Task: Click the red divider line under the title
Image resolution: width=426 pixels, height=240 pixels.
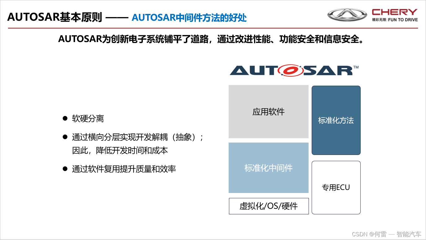Action: tap(213, 28)
